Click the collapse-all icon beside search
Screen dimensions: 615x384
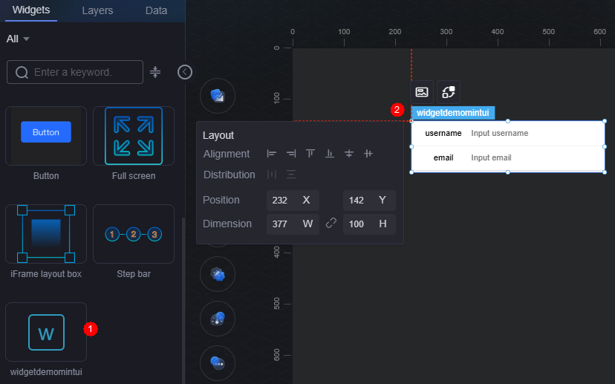(x=155, y=72)
